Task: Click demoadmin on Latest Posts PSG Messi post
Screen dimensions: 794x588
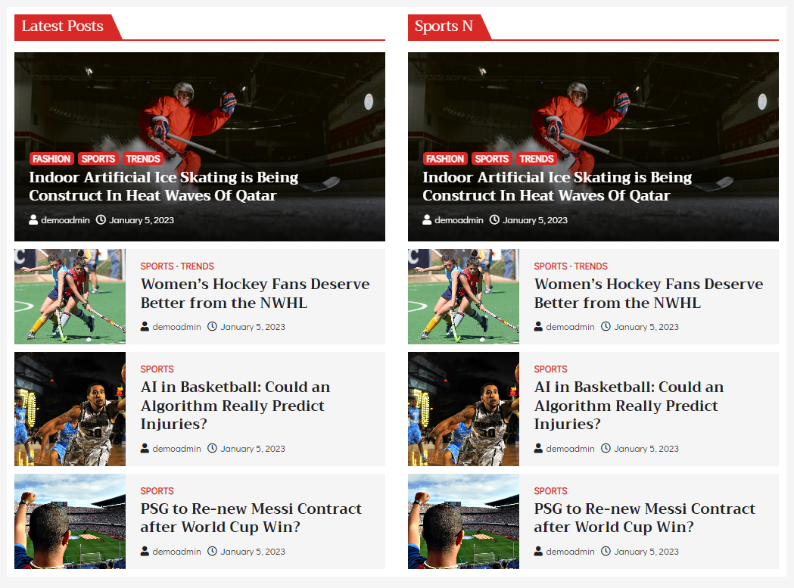Action: tap(176, 551)
